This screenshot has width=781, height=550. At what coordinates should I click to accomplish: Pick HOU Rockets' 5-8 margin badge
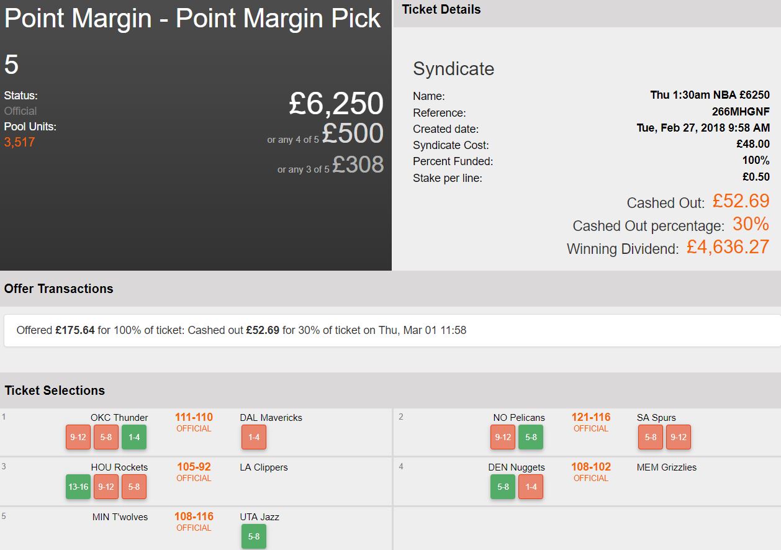(134, 487)
